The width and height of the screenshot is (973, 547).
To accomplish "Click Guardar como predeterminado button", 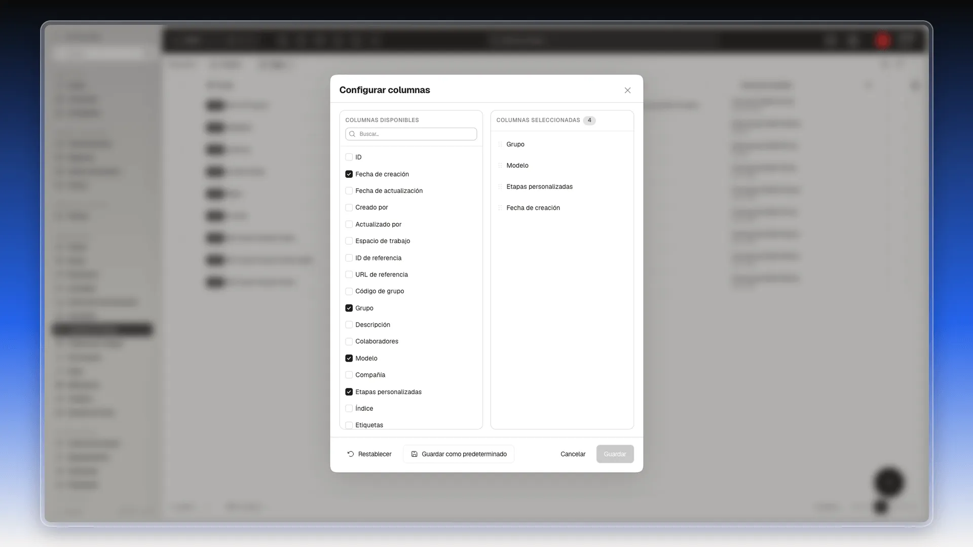I will (459, 454).
